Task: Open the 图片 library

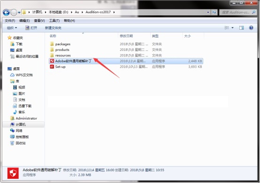Action: 22,94
